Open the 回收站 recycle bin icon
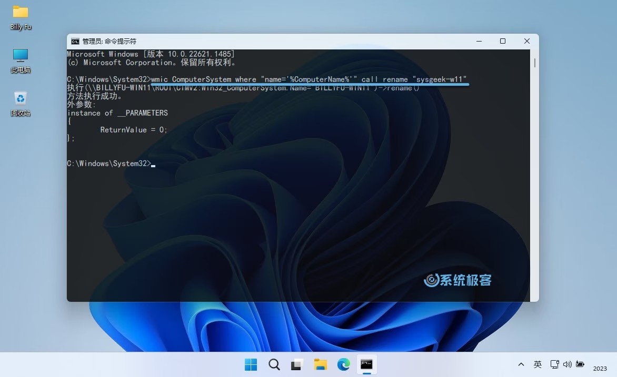The height and width of the screenshot is (377, 617). coord(21,104)
